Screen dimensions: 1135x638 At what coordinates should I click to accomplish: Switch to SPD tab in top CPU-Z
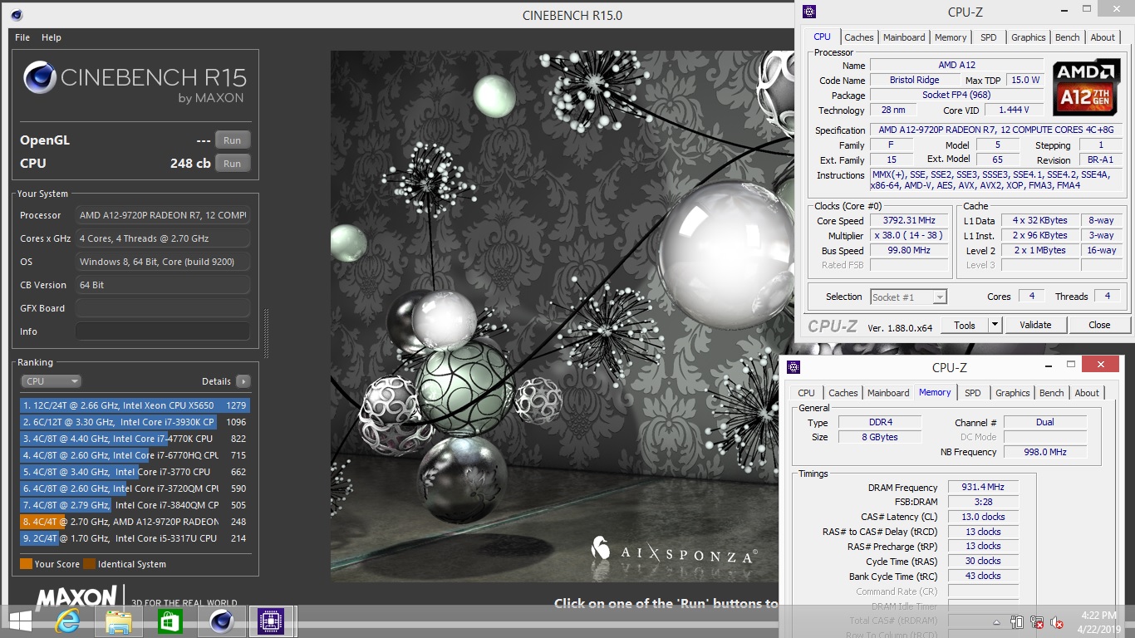[989, 37]
